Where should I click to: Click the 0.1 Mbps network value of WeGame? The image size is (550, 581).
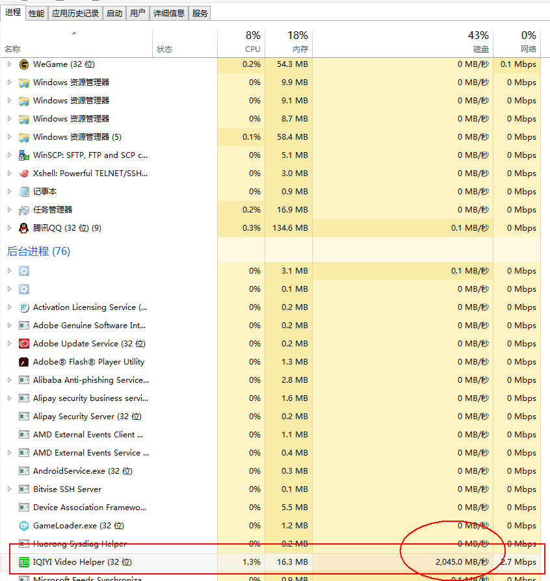coord(518,64)
